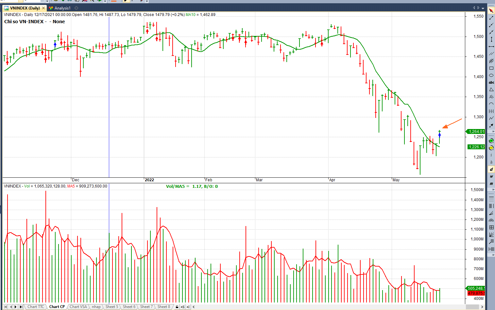Switch to the Chart VSA sheet
The width and height of the screenshot is (495, 310).
(x=78, y=307)
